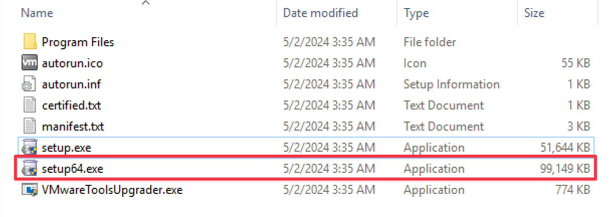
Task: Toggle sort direction arrow above Name column
Action: (x=146, y=3)
